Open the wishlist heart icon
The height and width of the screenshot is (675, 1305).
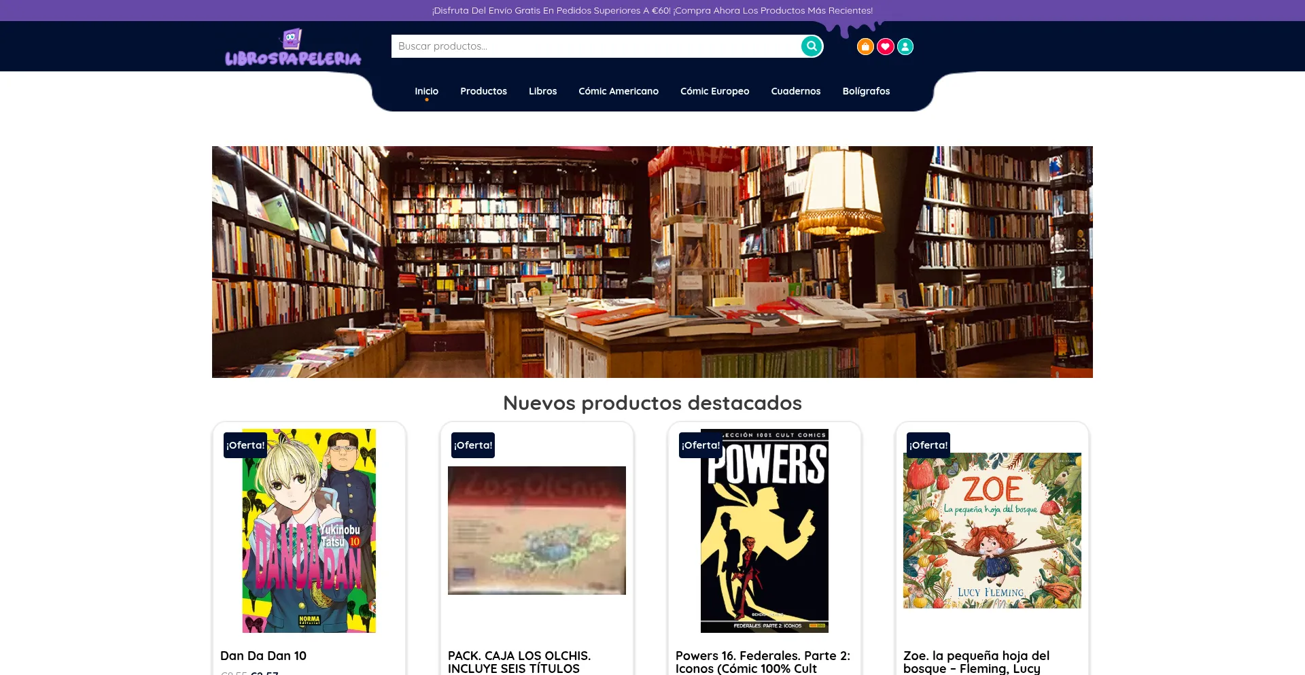tap(884, 46)
